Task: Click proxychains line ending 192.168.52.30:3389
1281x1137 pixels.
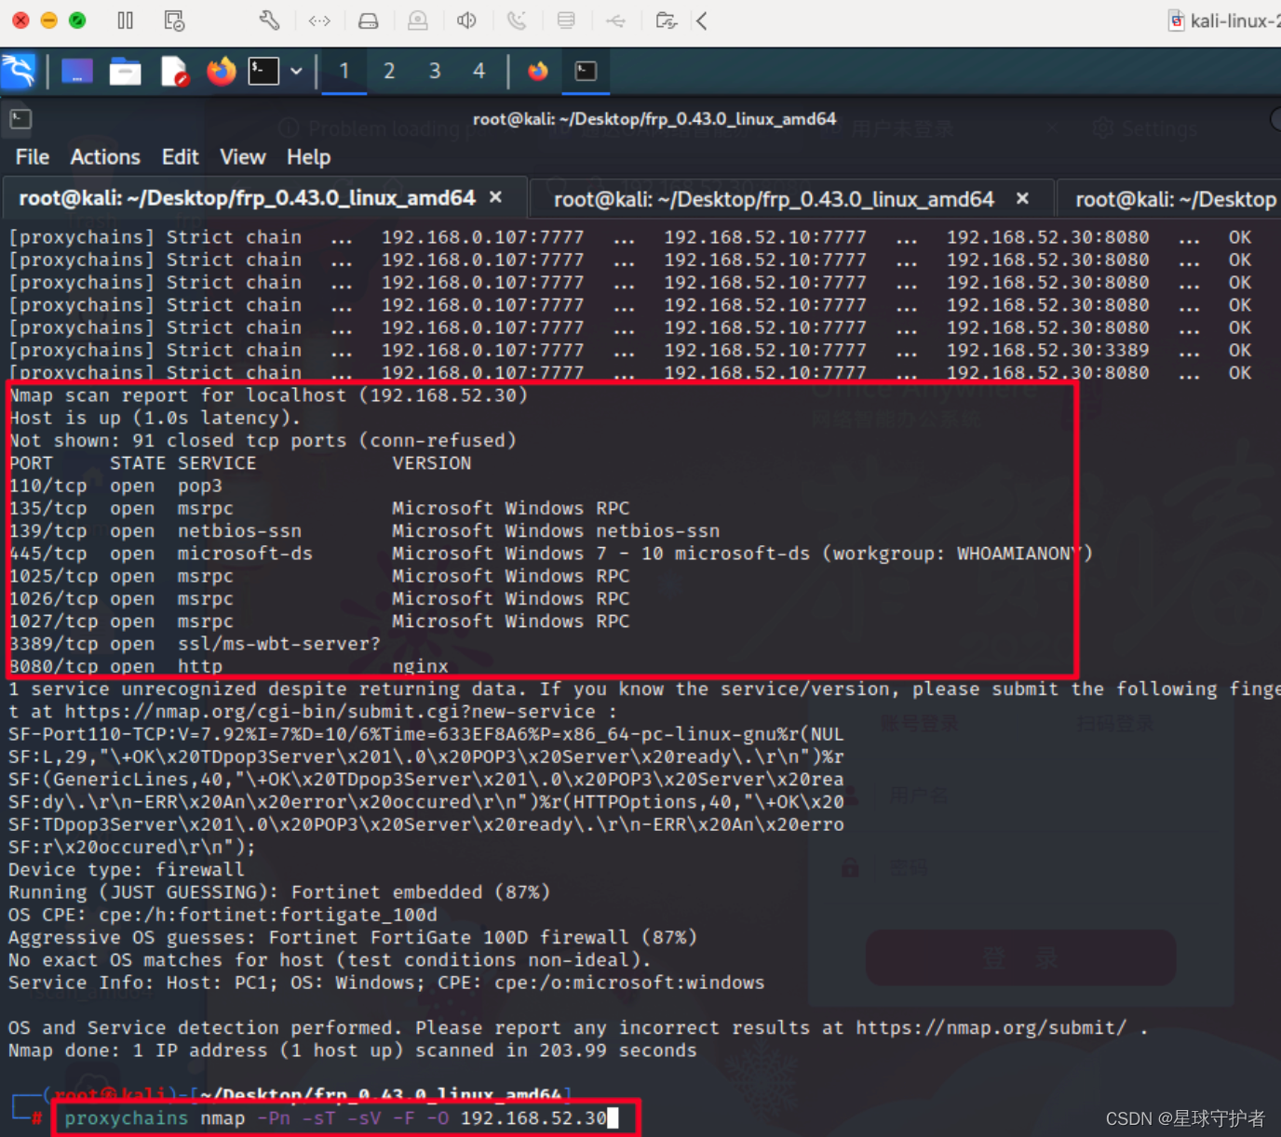Action: pos(630,350)
